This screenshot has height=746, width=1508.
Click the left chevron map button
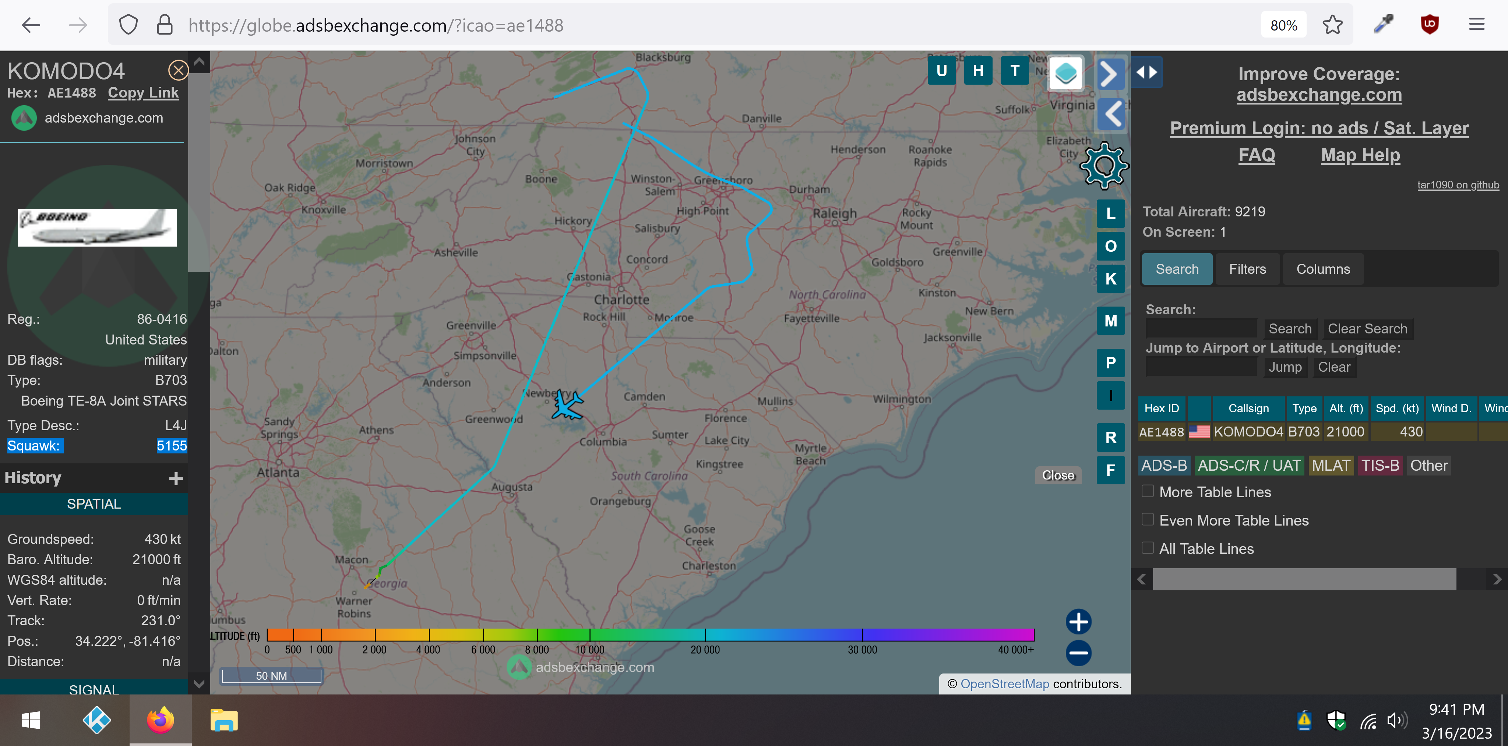tap(1111, 113)
